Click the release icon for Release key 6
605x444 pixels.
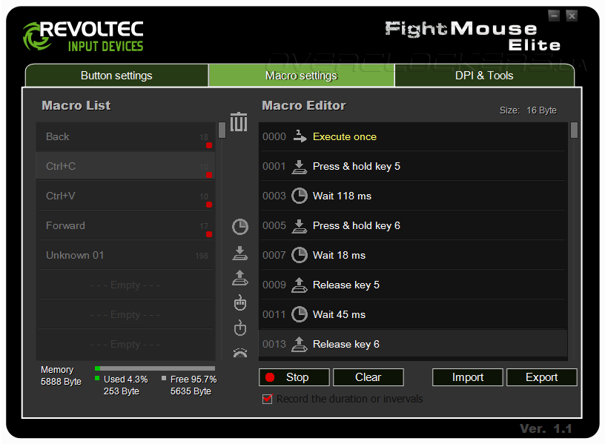pos(299,344)
